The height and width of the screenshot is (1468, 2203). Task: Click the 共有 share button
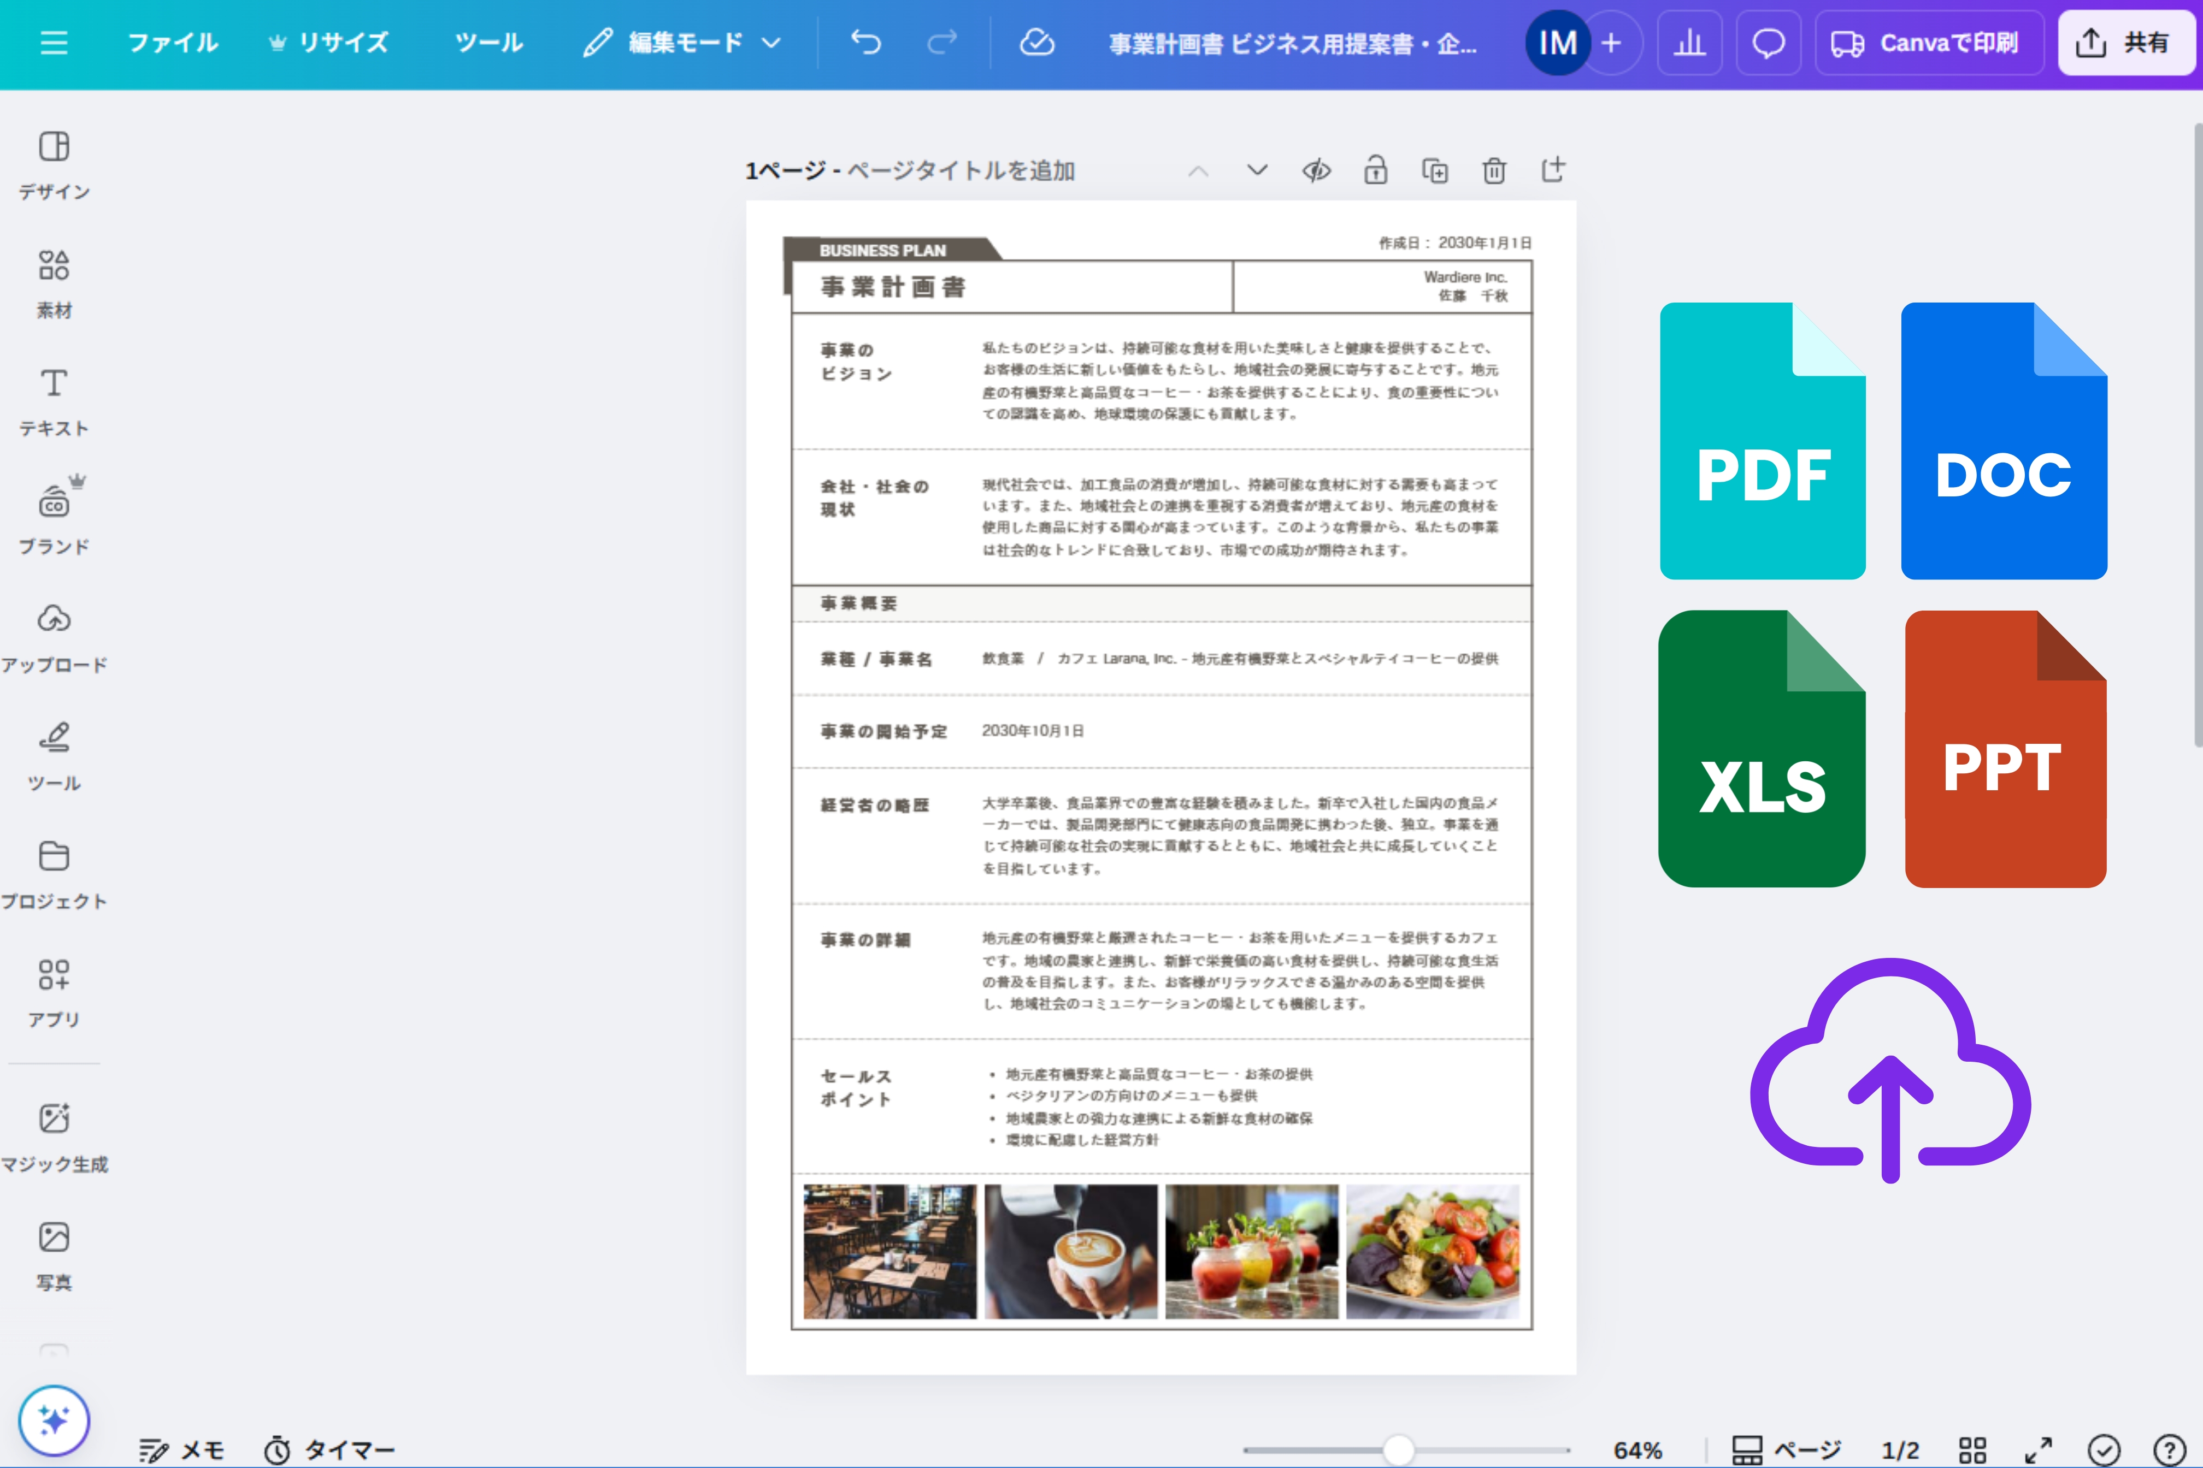[2126, 43]
